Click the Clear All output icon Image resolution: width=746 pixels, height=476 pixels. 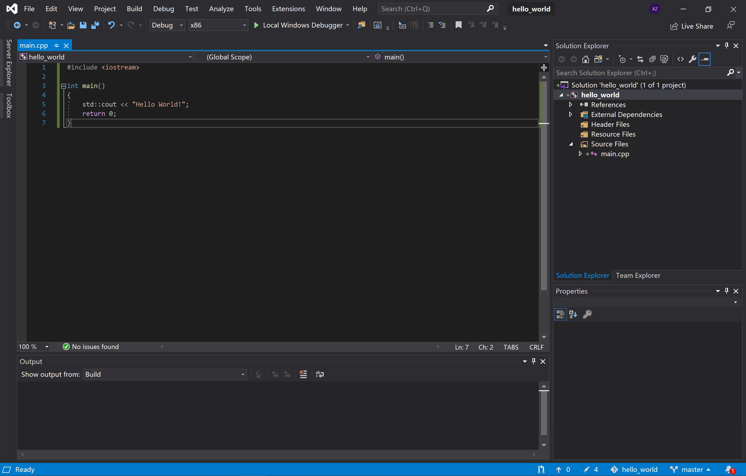coord(303,374)
